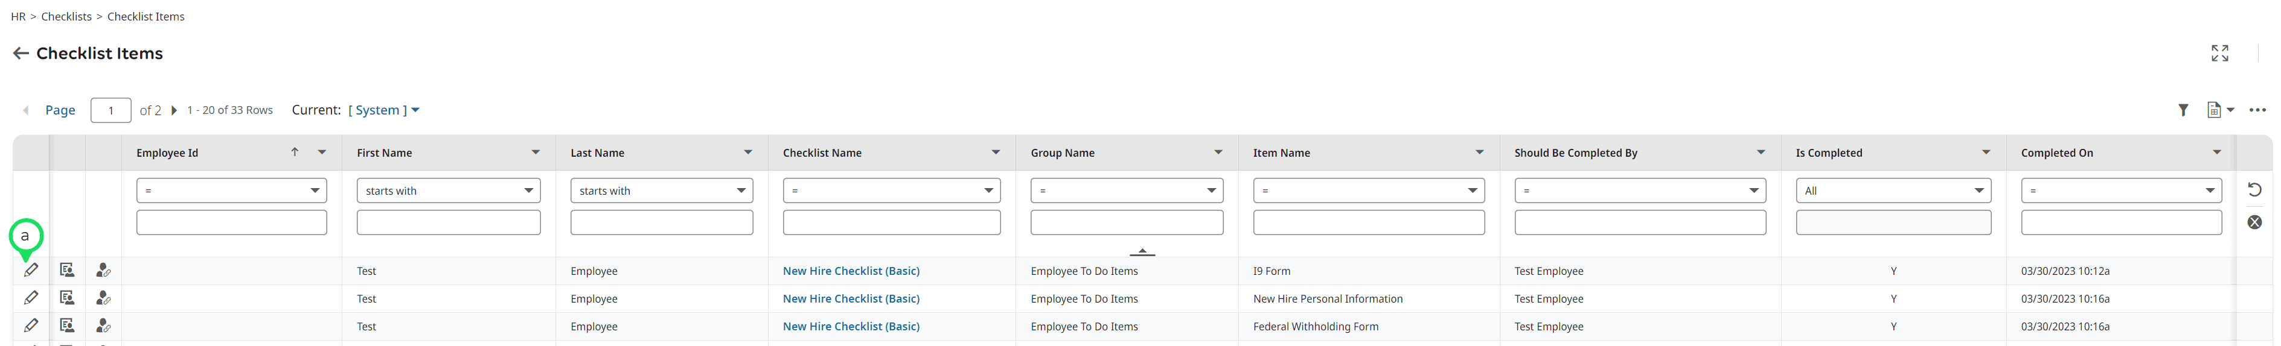This screenshot has width=2281, height=346.
Task: Click First Name filter text field
Action: [x=448, y=222]
